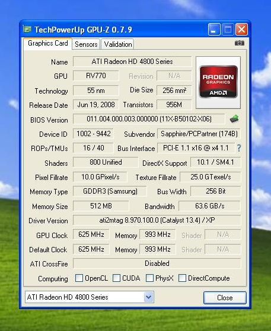The image size is (271, 331).
Task: Click the TechPowerUp GPU-Z 0.7.9 title text
Action: click(83, 30)
